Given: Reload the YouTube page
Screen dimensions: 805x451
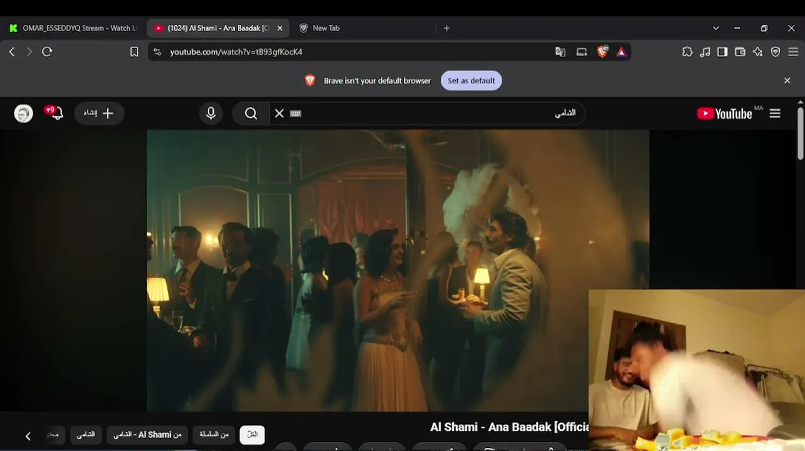Looking at the screenshot, I should click(47, 52).
